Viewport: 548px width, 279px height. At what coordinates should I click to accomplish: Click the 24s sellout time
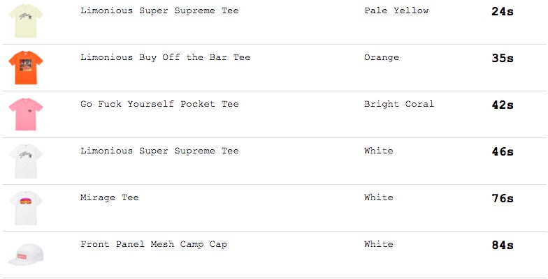[503, 11]
